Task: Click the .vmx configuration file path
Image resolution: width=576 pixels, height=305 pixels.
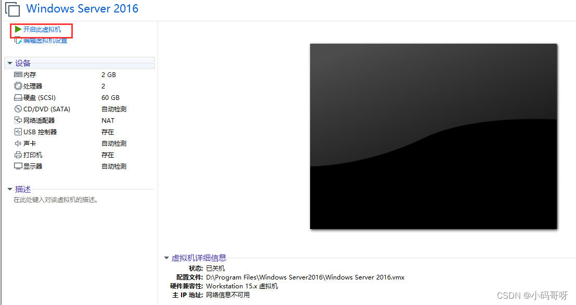Action: pyautogui.click(x=305, y=277)
